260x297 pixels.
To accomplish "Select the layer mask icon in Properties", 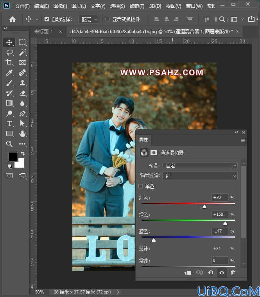I will point(154,153).
